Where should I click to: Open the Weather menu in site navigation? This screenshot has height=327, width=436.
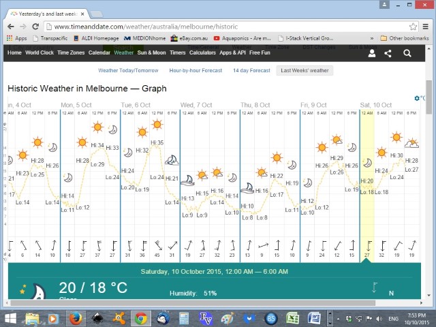click(x=124, y=52)
